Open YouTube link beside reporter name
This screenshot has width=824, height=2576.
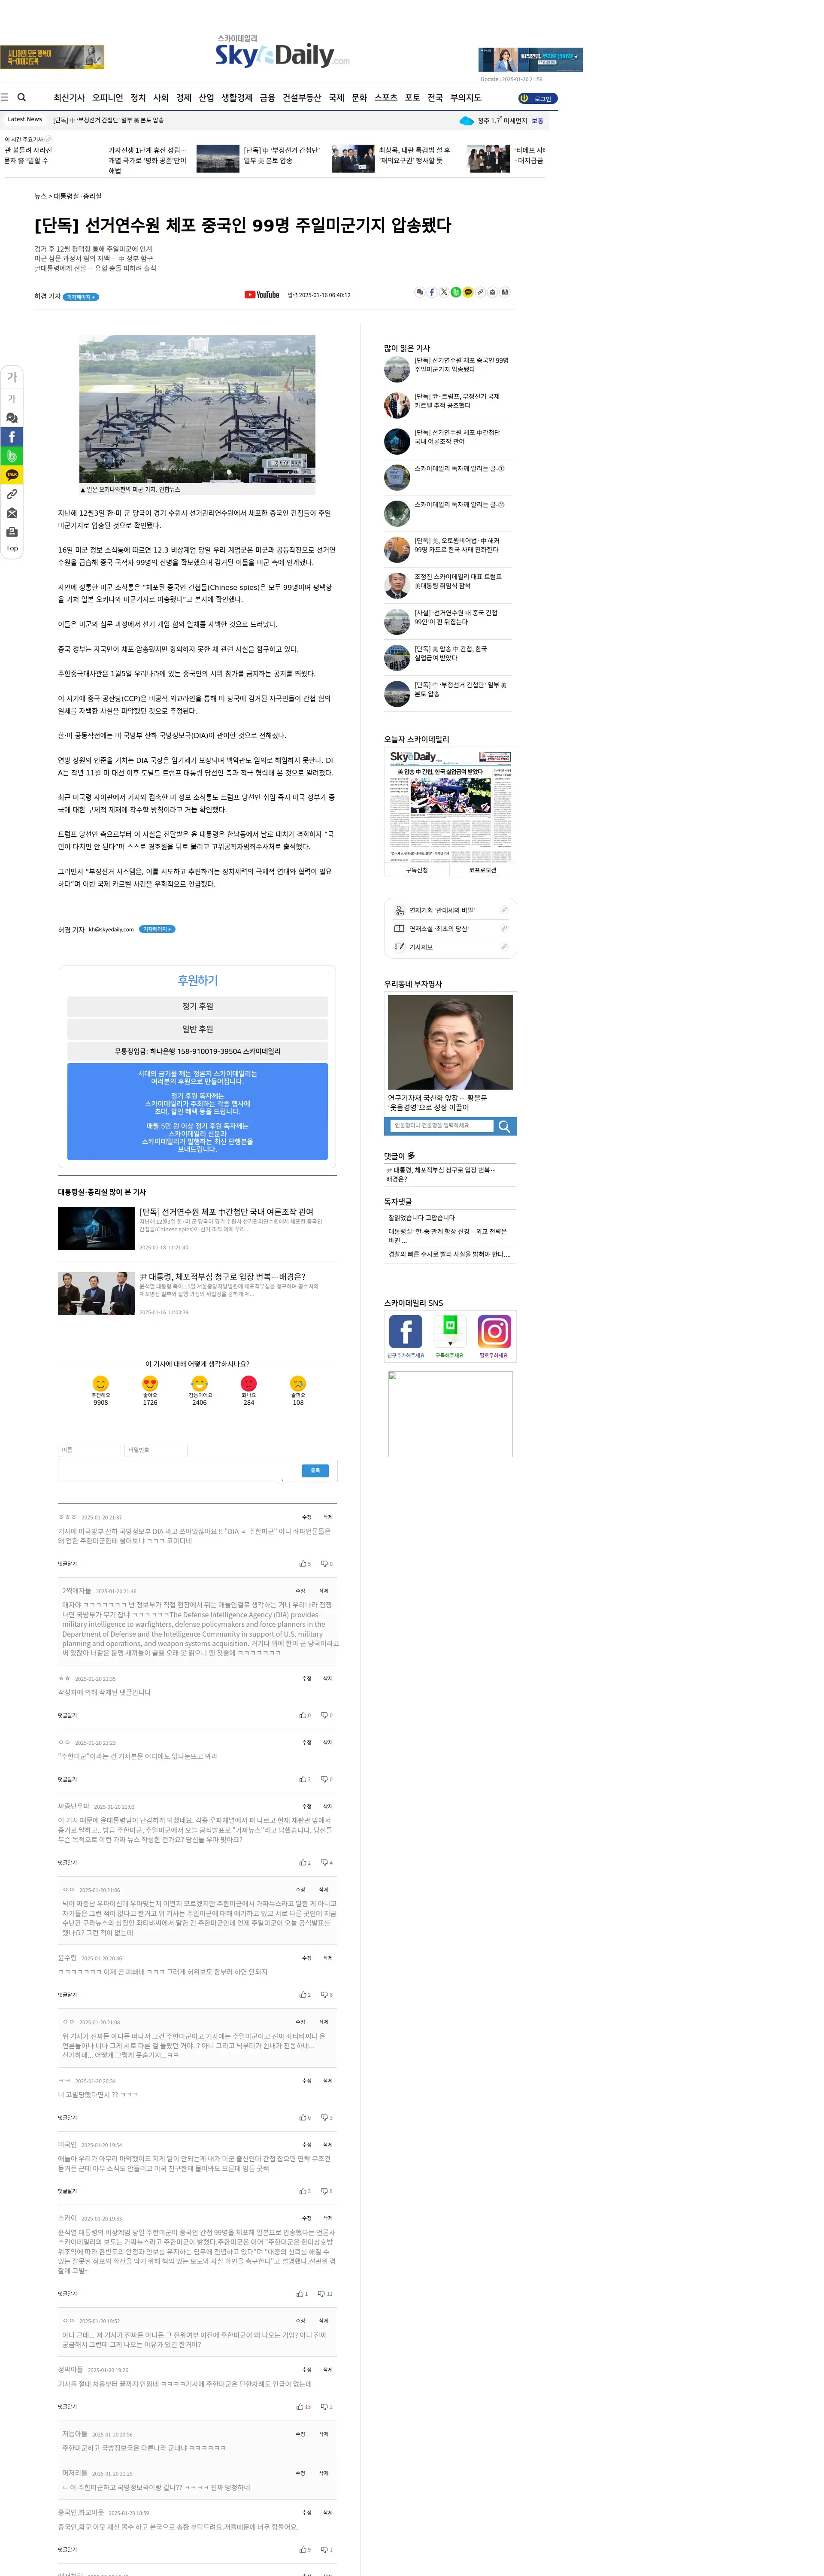pyautogui.click(x=262, y=295)
